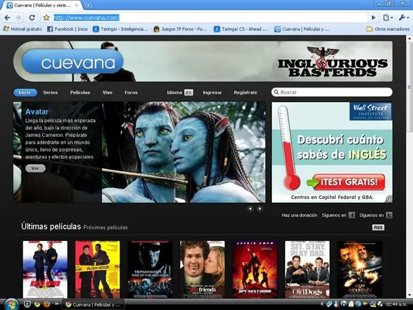Click the browser forward arrow
The image size is (413, 310).
[x=18, y=17]
